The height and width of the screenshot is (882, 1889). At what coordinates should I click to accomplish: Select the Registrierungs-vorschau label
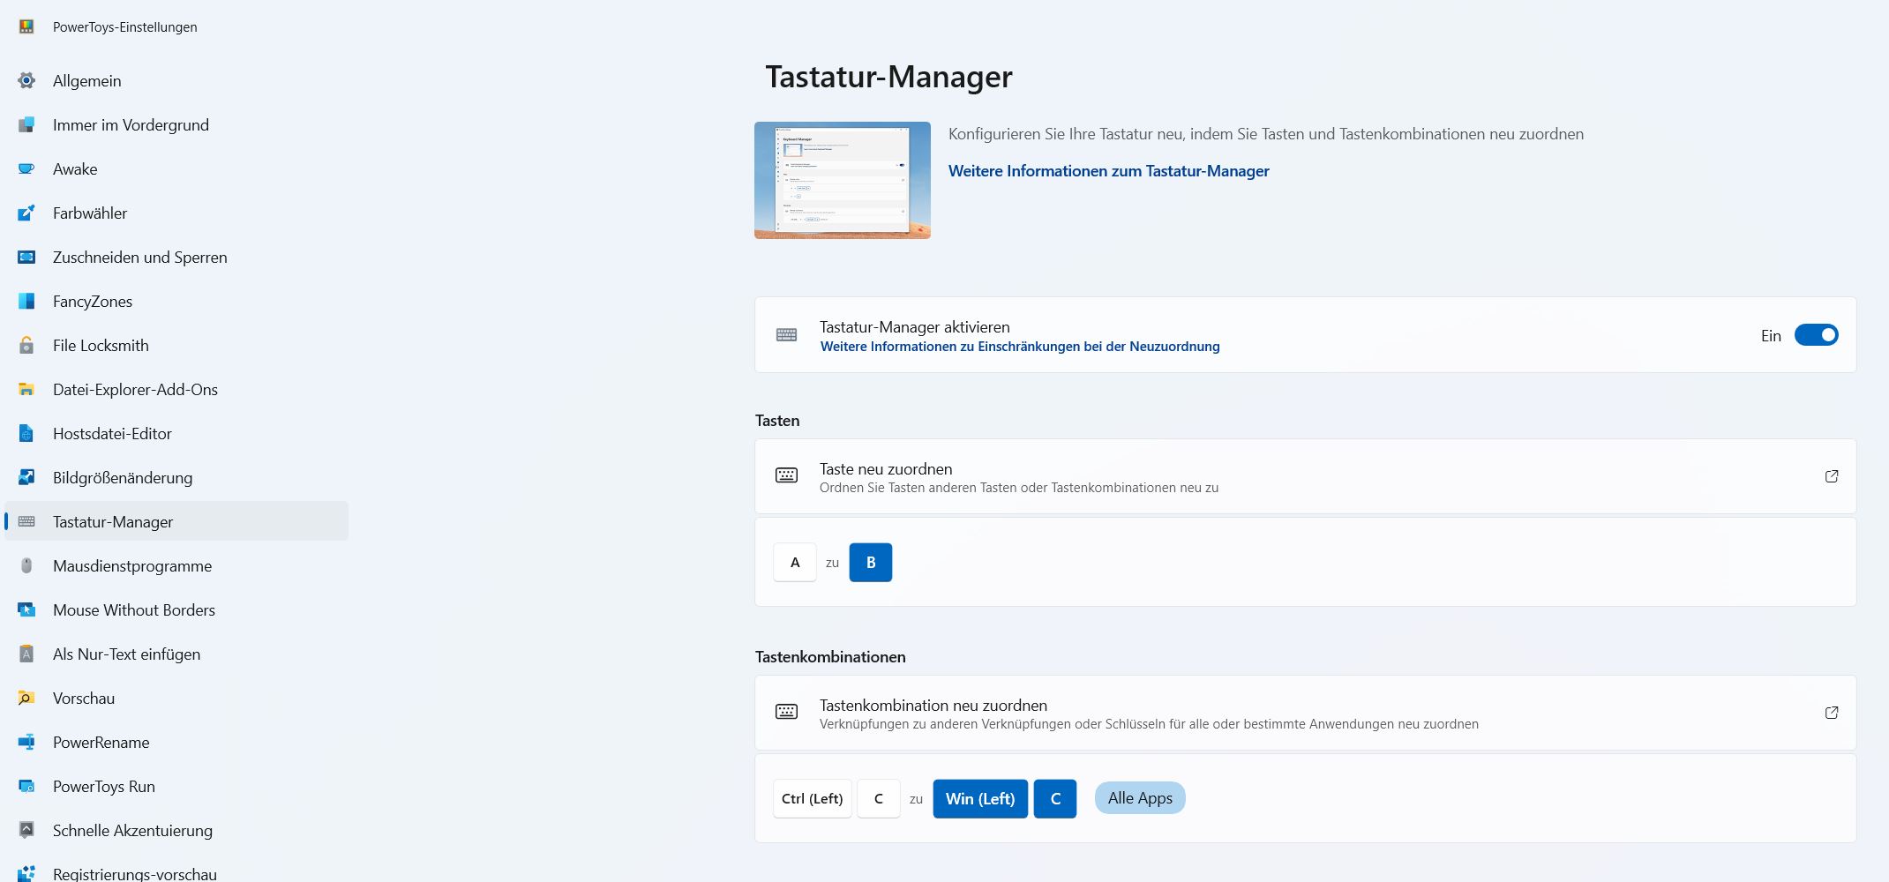point(135,873)
